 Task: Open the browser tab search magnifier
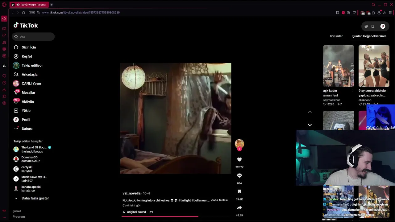(373, 5)
